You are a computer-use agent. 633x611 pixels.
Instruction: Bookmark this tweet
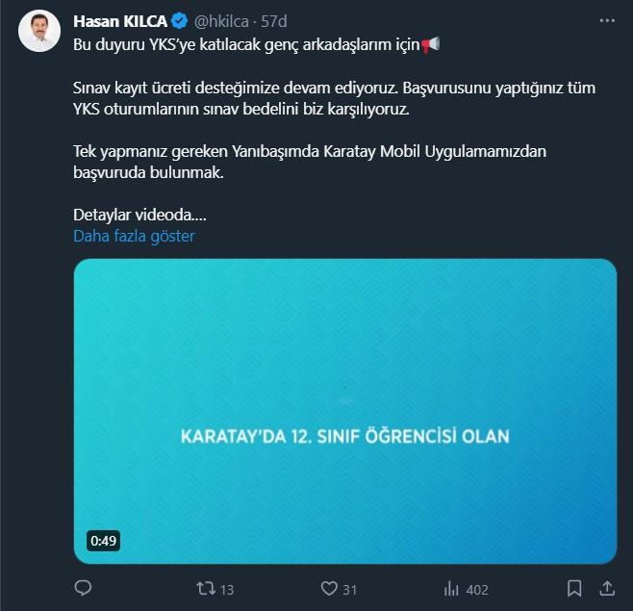click(574, 589)
